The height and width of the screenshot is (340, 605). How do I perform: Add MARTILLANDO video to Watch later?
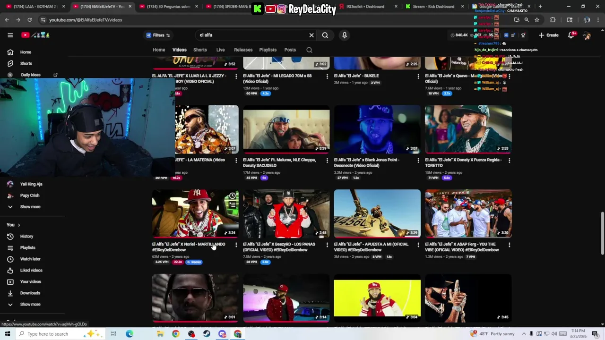(233, 196)
